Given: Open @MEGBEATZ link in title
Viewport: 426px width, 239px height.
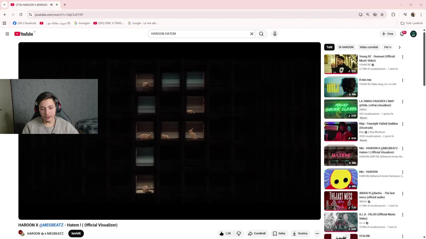Looking at the screenshot, I should click(x=51, y=225).
